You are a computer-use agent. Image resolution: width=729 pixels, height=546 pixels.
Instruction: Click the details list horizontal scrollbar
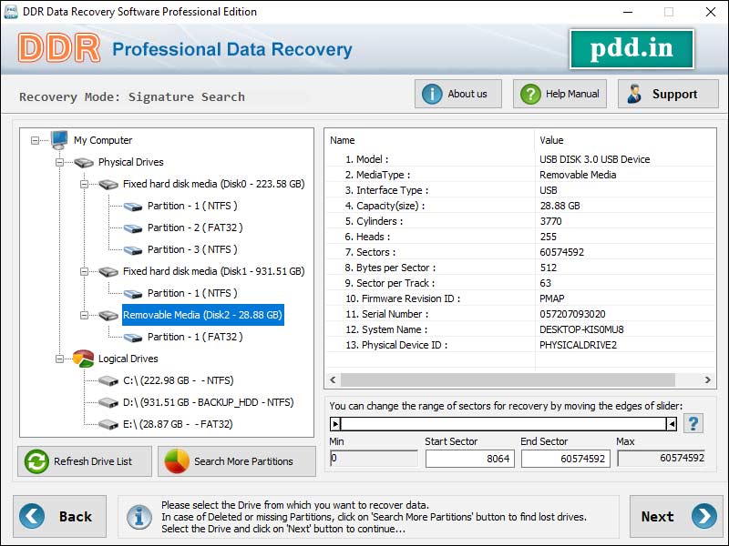[508, 379]
